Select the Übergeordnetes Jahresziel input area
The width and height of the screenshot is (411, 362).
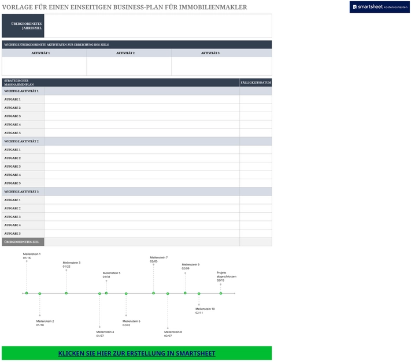(x=158, y=25)
